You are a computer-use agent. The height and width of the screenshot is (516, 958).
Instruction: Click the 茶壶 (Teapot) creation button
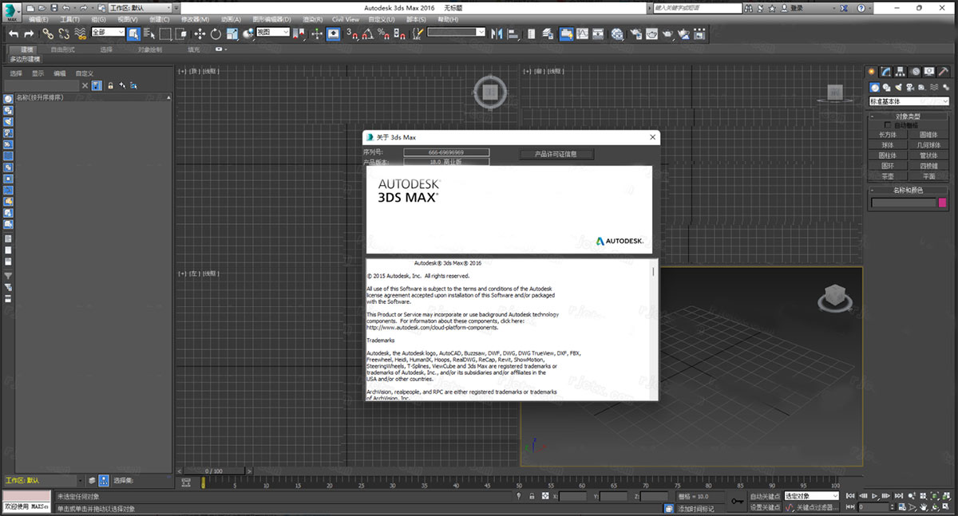888,176
